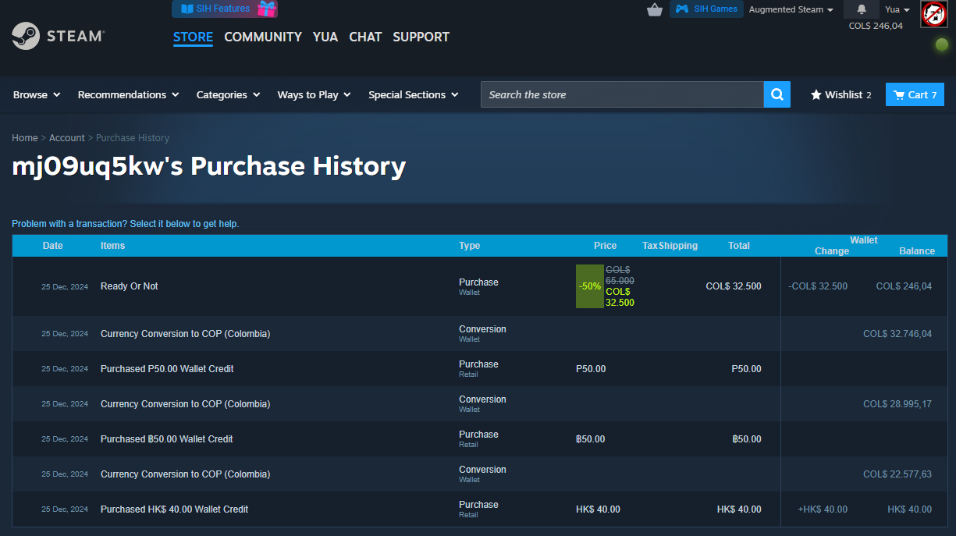Click the Wallet Change column header
The image size is (956, 536).
[x=832, y=251]
